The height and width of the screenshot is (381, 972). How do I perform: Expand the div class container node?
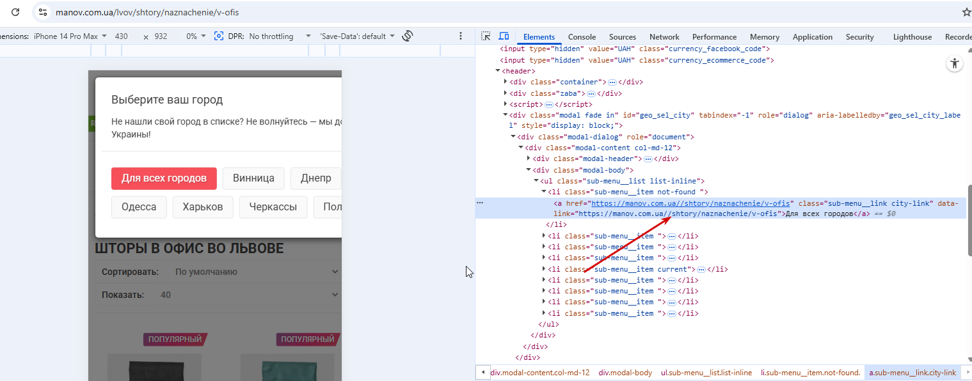(506, 82)
